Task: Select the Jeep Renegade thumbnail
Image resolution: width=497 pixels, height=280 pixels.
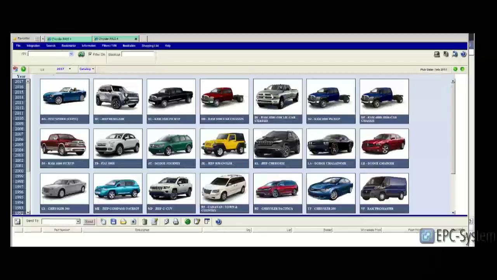Action: [118, 101]
